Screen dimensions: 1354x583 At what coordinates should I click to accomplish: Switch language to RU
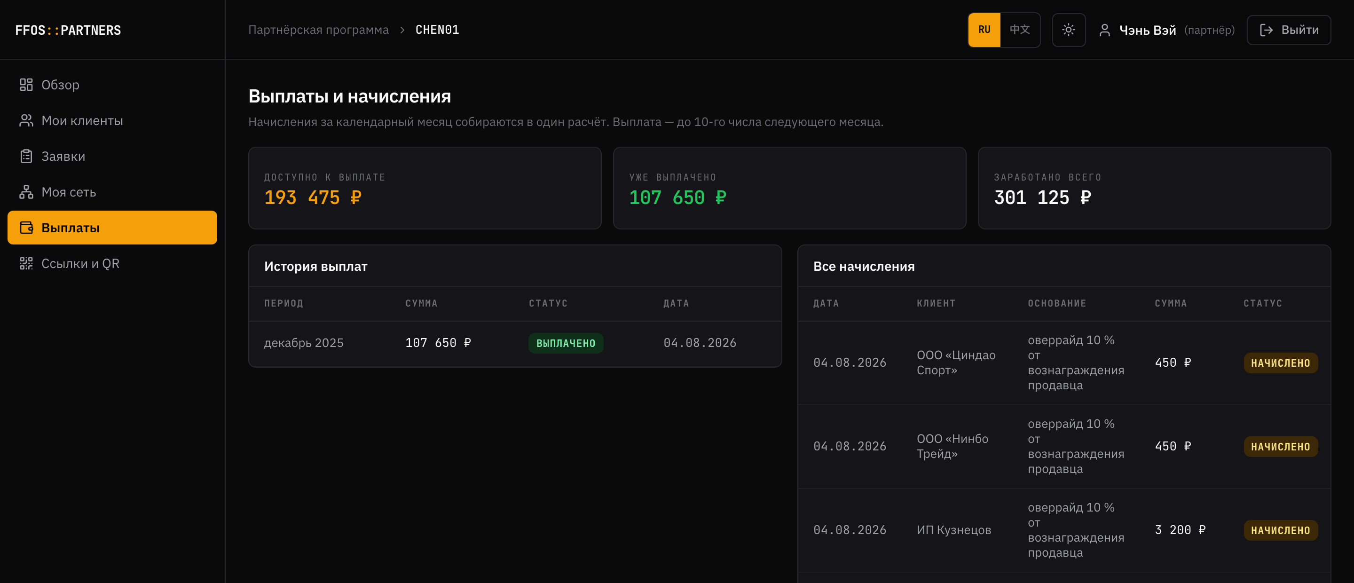coord(984,30)
